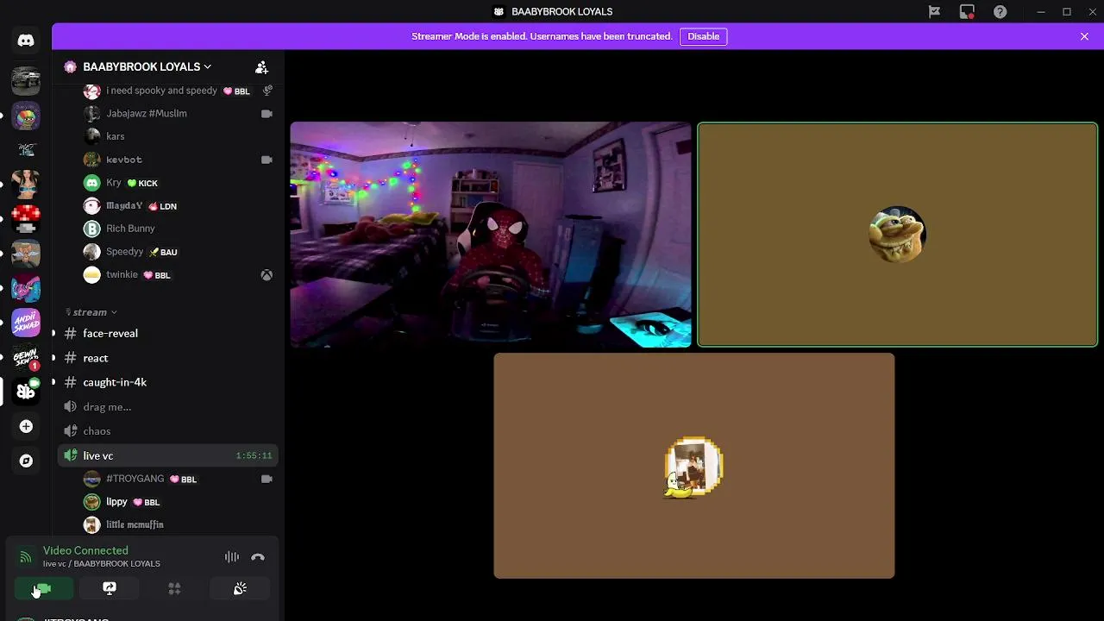Click live vc / BAABYBROOK LOYALS link

click(102, 564)
